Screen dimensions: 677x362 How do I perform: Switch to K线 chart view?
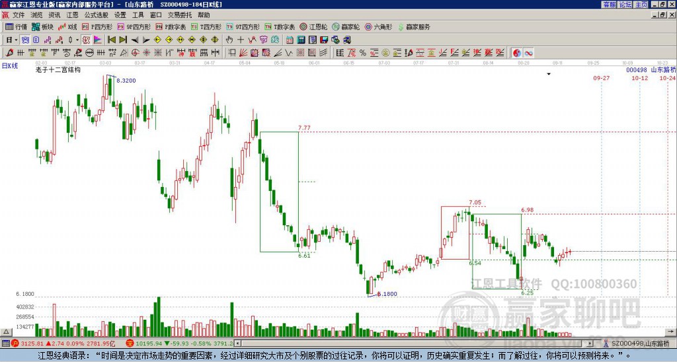click(67, 26)
